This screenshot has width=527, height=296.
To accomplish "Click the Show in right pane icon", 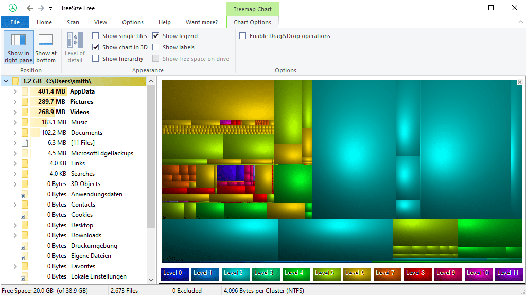I will point(19,40).
